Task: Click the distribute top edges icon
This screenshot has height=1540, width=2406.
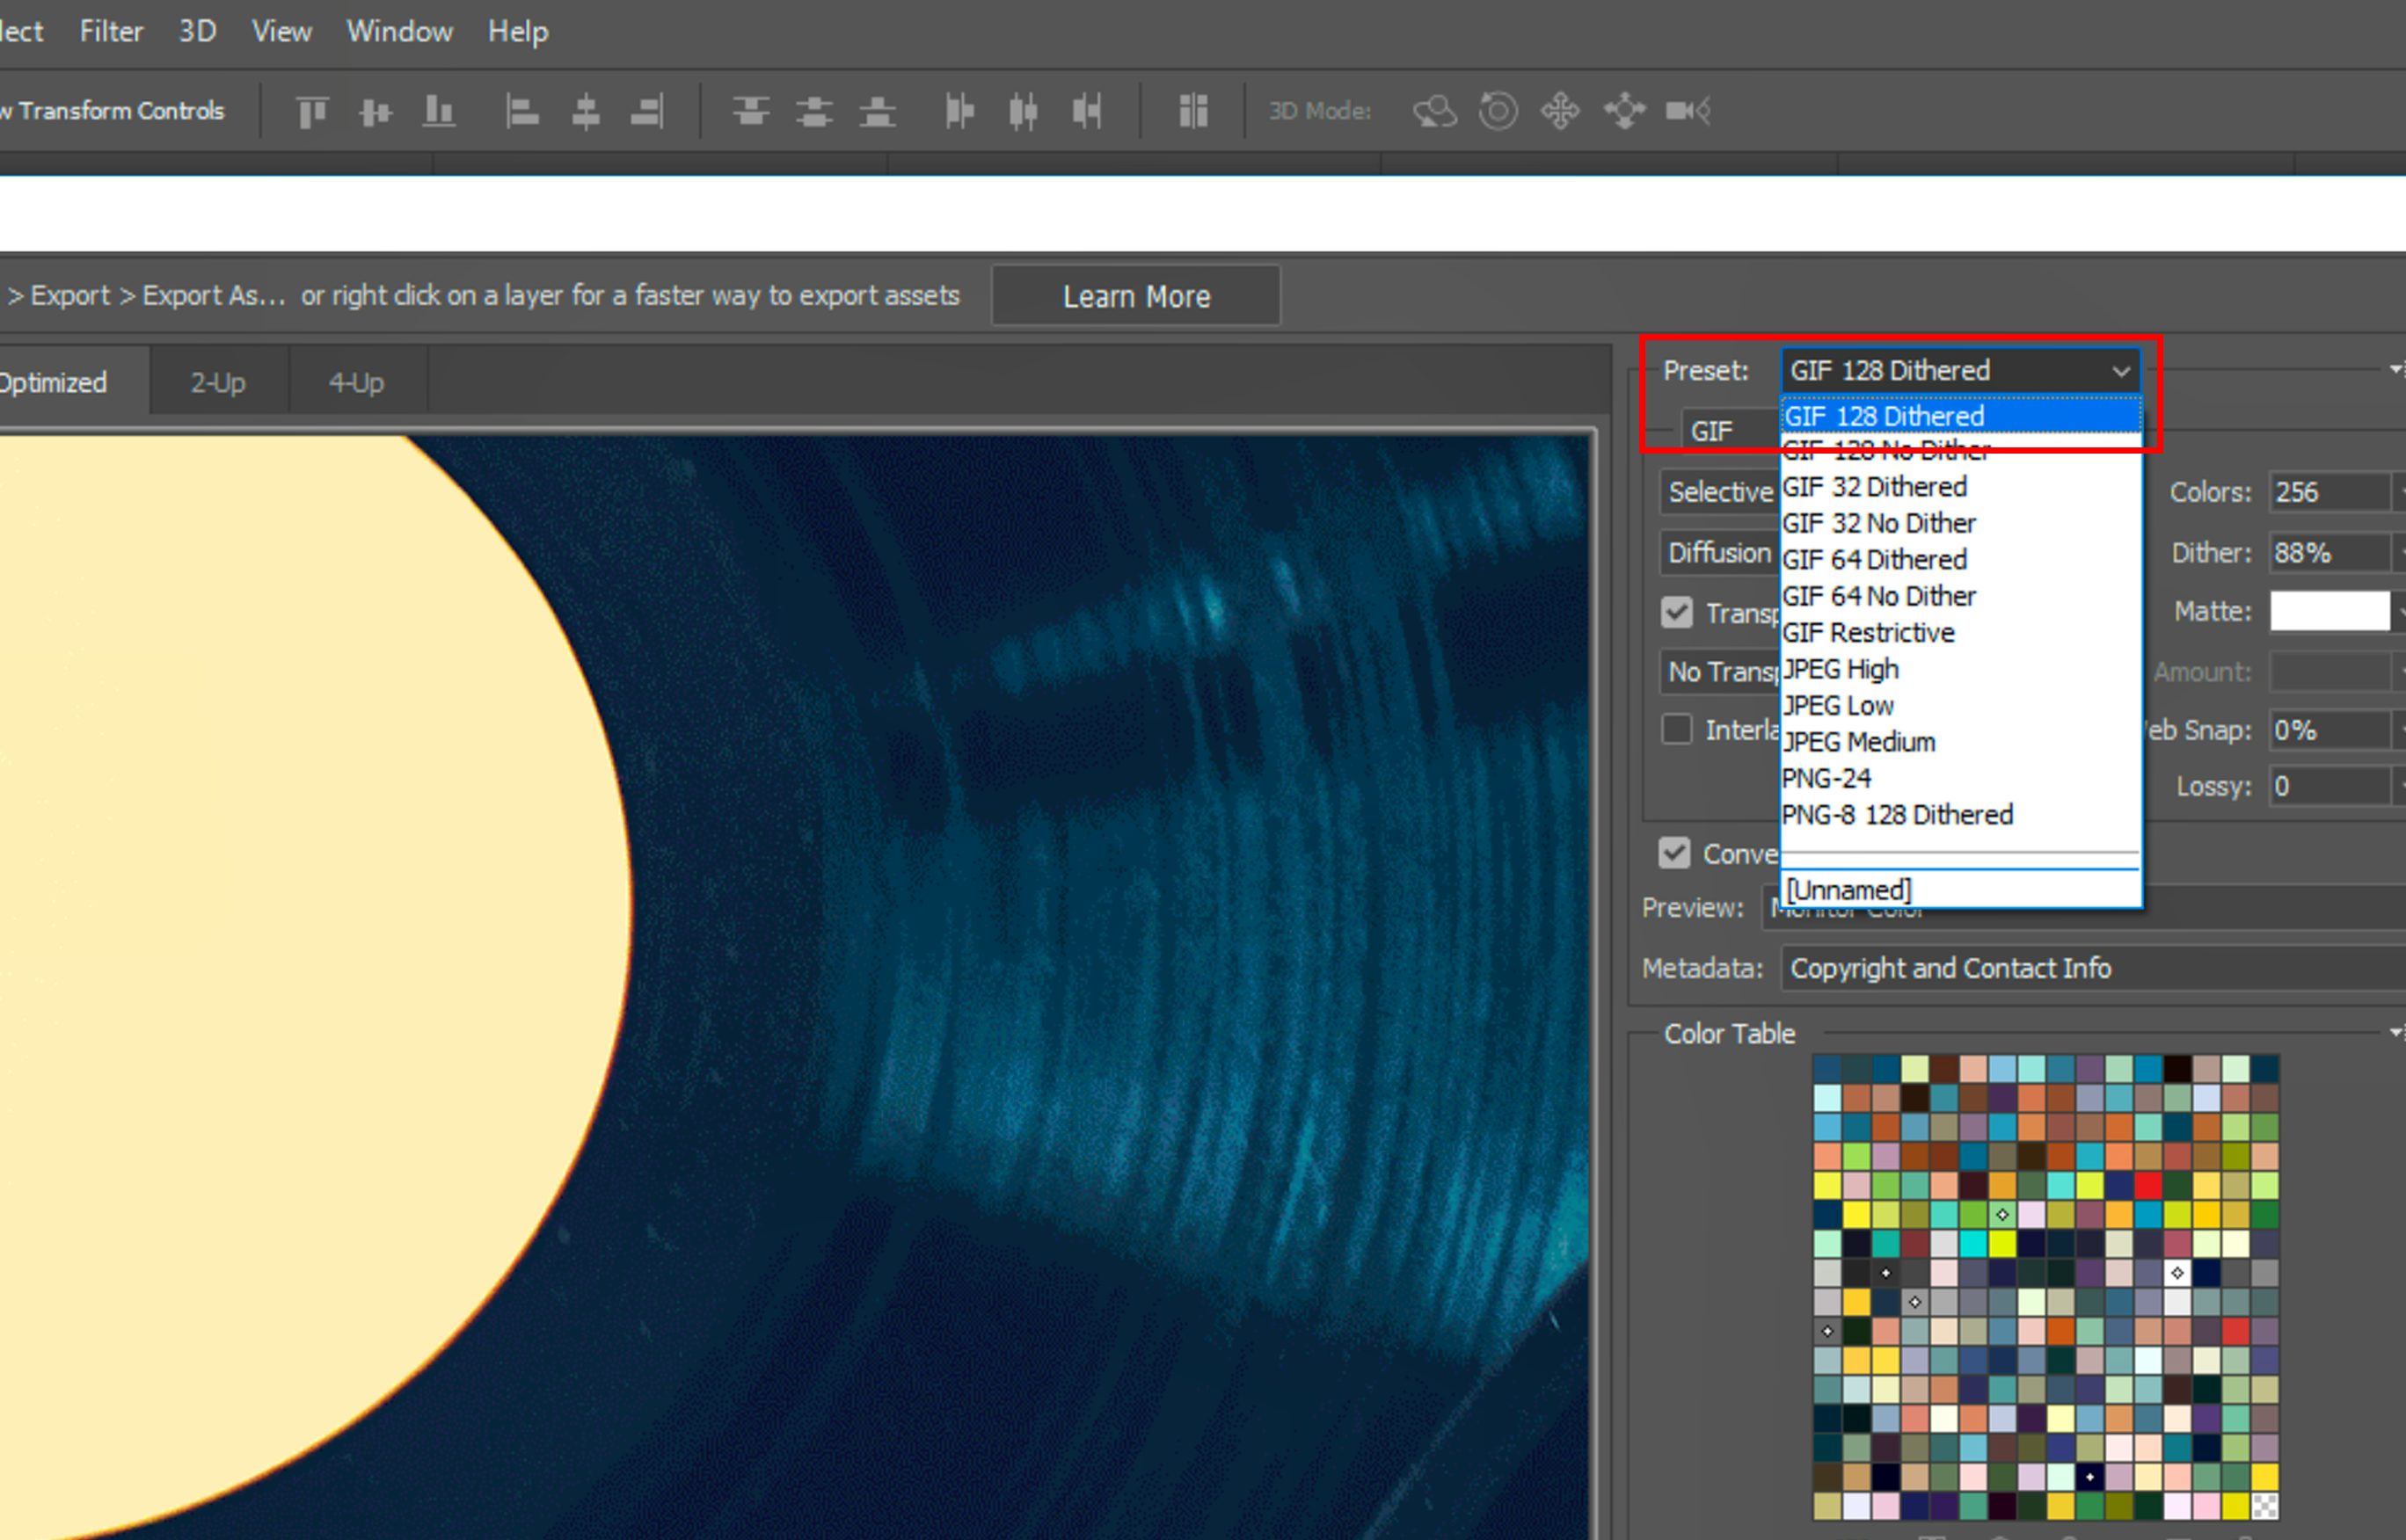Action: pyautogui.click(x=750, y=111)
